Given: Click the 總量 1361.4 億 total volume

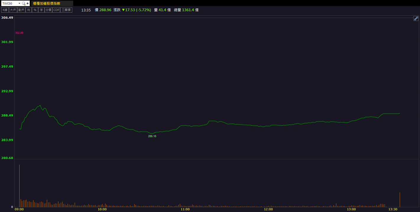Looking at the screenshot, I should tap(186, 10).
